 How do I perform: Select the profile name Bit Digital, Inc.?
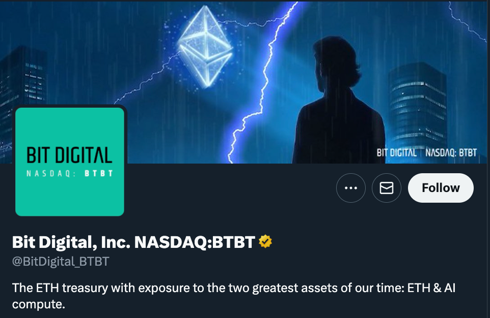[70, 242]
